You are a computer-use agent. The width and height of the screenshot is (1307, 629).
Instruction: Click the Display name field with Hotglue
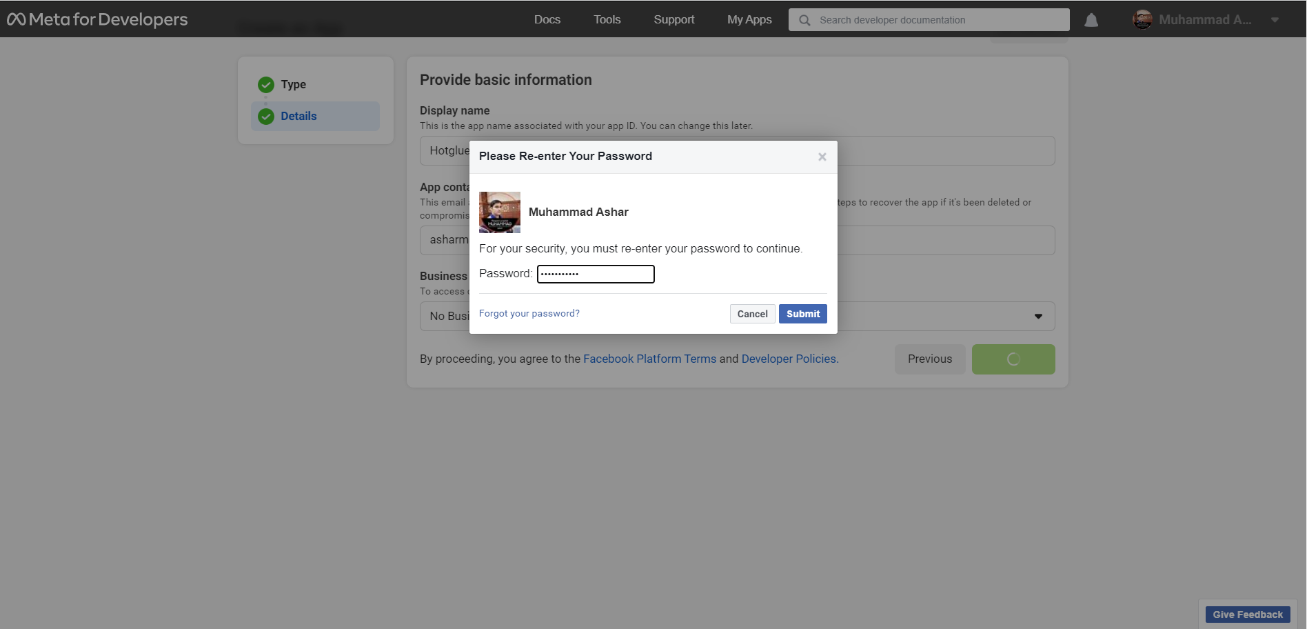[x=737, y=150]
